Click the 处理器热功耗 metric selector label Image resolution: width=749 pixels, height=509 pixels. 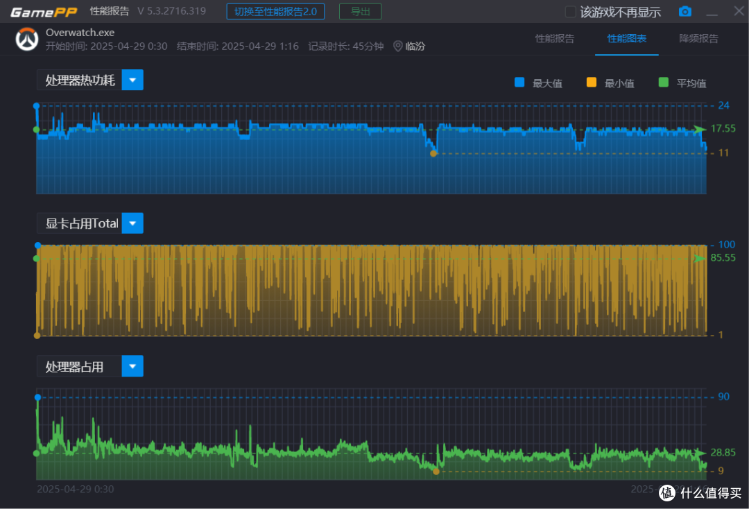coord(80,80)
